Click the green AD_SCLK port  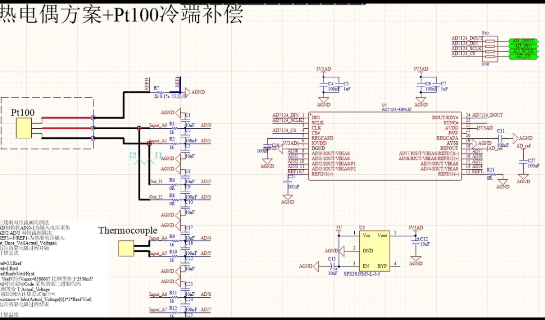[x=523, y=51]
